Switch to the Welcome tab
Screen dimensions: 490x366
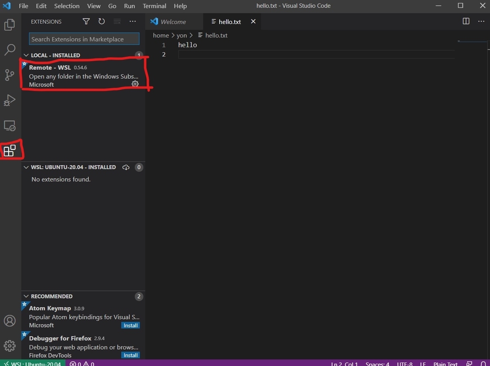point(174,22)
